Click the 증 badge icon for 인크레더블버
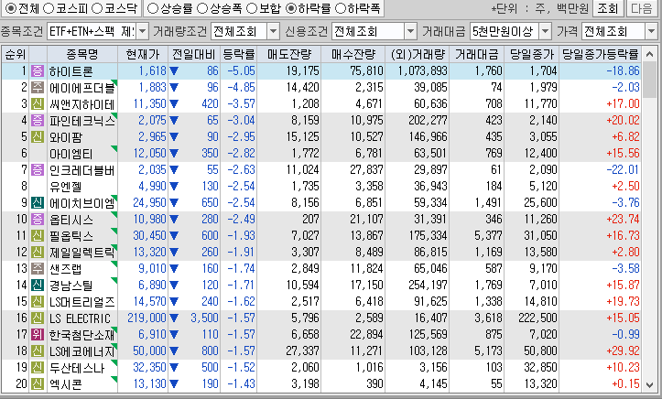 tap(38, 169)
